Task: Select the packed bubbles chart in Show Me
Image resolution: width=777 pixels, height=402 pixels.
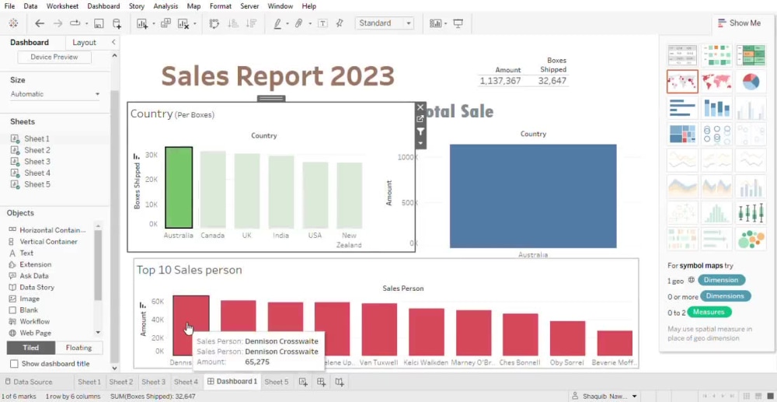Action: 751,239
